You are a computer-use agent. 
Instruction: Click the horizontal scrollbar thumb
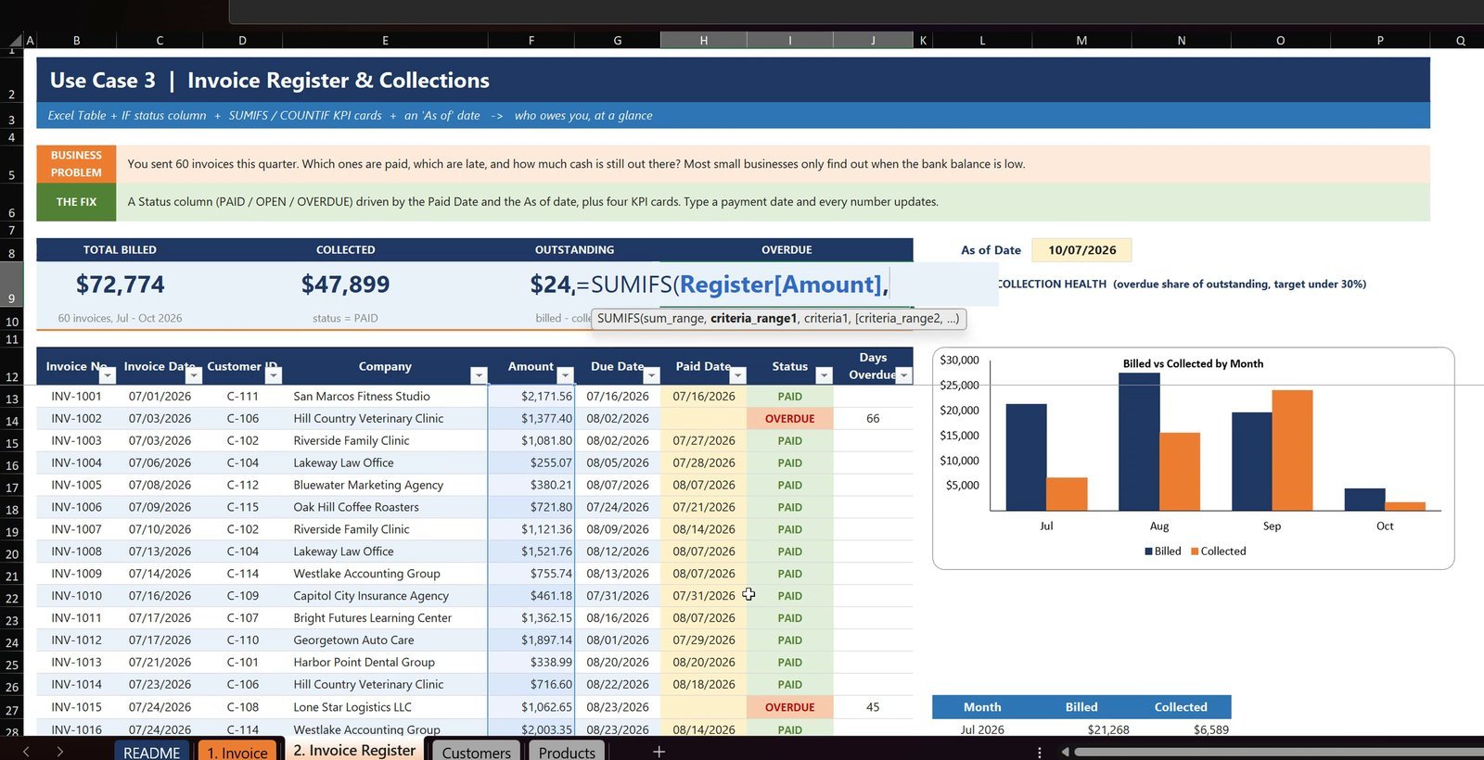[x=1278, y=752]
